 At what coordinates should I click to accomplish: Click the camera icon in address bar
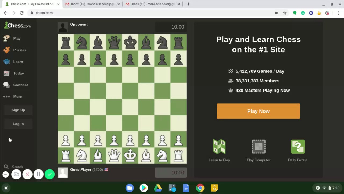277,13
